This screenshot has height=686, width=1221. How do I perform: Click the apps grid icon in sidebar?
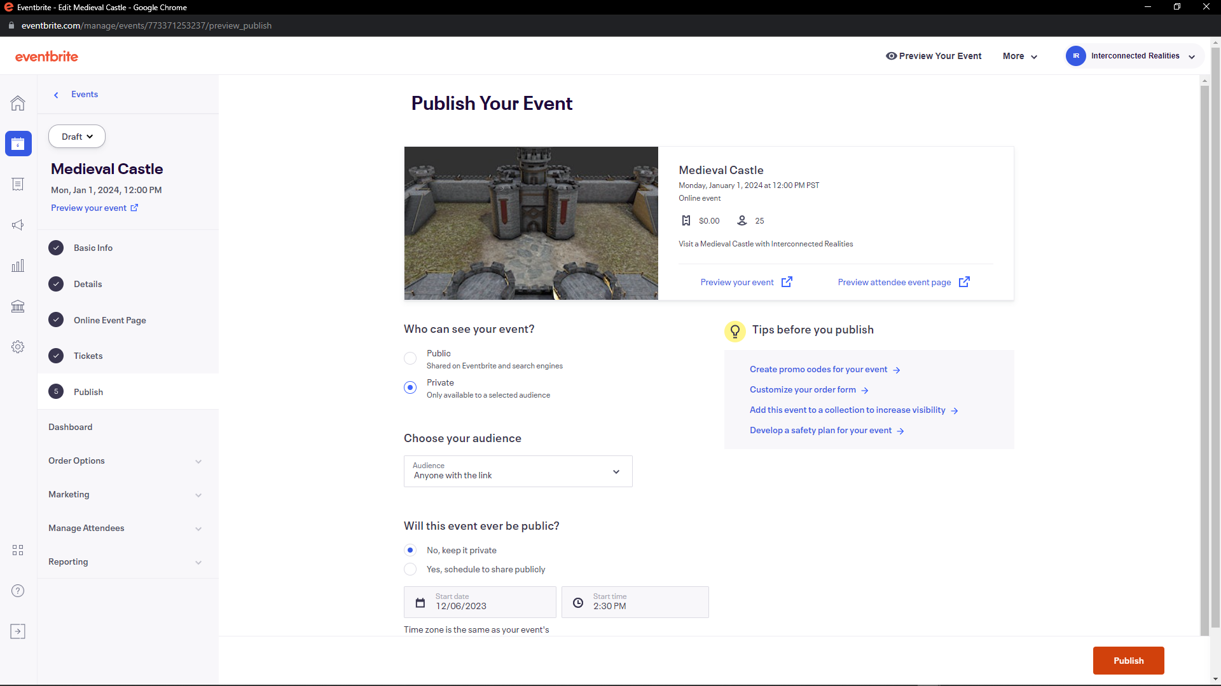(18, 550)
